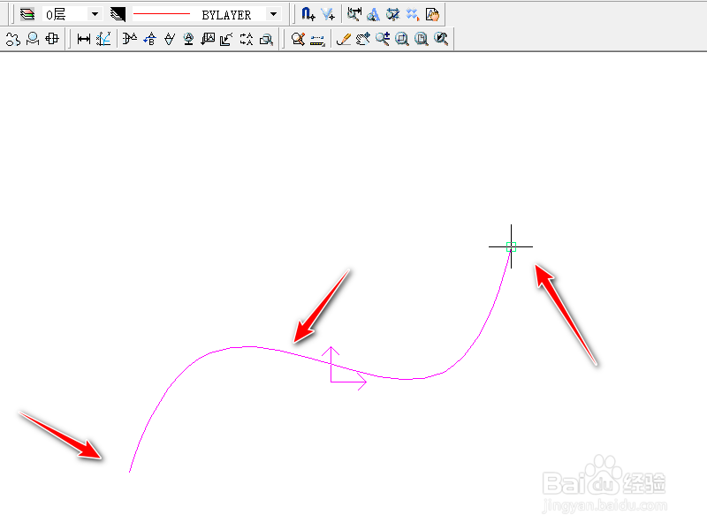Click the find text A magnifier icon
707x530 pixels.
[373, 14]
